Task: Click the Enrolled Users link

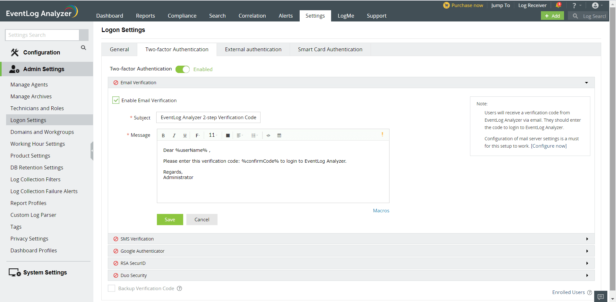Action: 569,292
